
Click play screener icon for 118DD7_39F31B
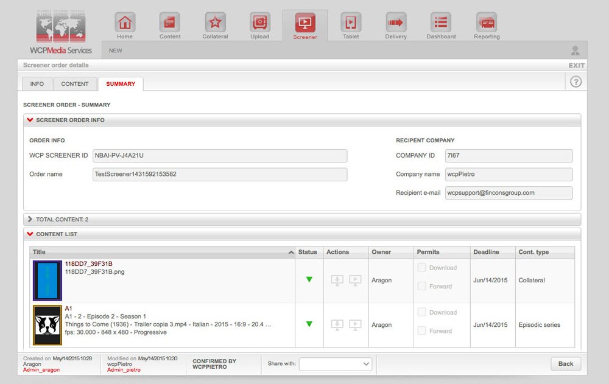355,280
